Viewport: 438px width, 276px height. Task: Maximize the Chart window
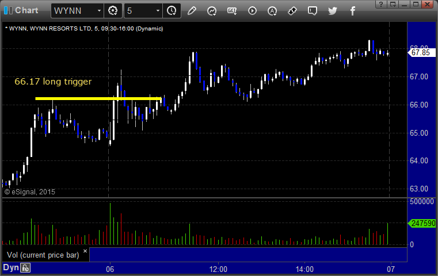tap(416, 4)
